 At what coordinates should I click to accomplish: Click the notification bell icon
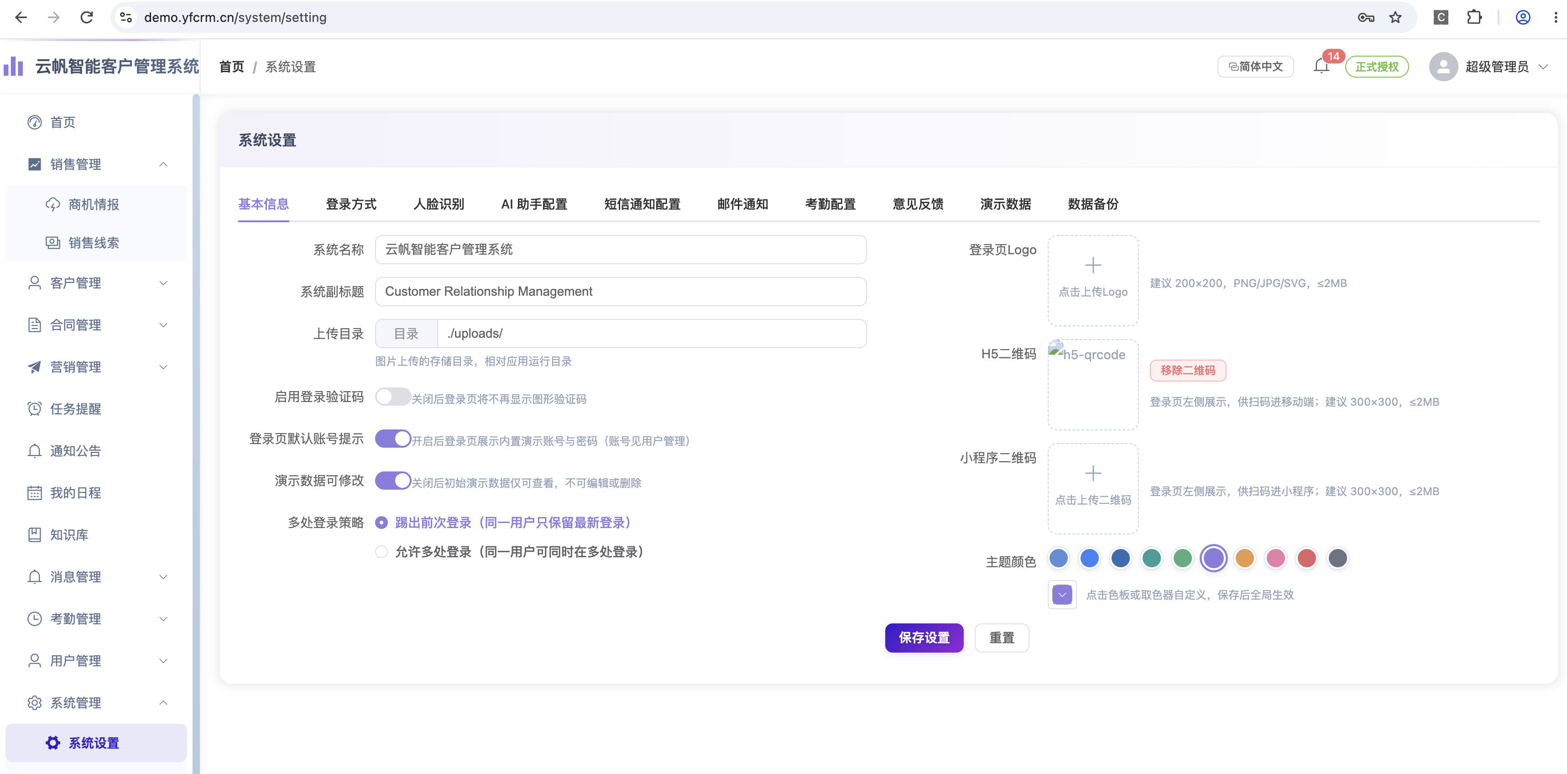pyautogui.click(x=1321, y=66)
